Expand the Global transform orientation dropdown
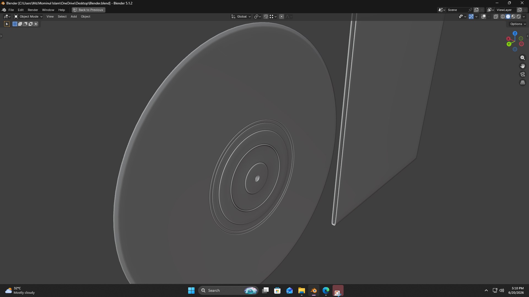 click(x=241, y=16)
